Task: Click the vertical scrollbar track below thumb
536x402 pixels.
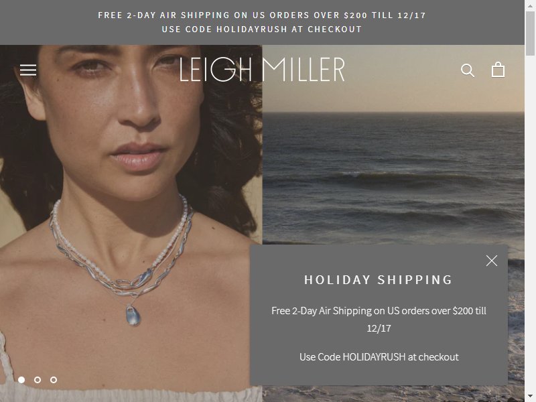Action: (x=530, y=223)
